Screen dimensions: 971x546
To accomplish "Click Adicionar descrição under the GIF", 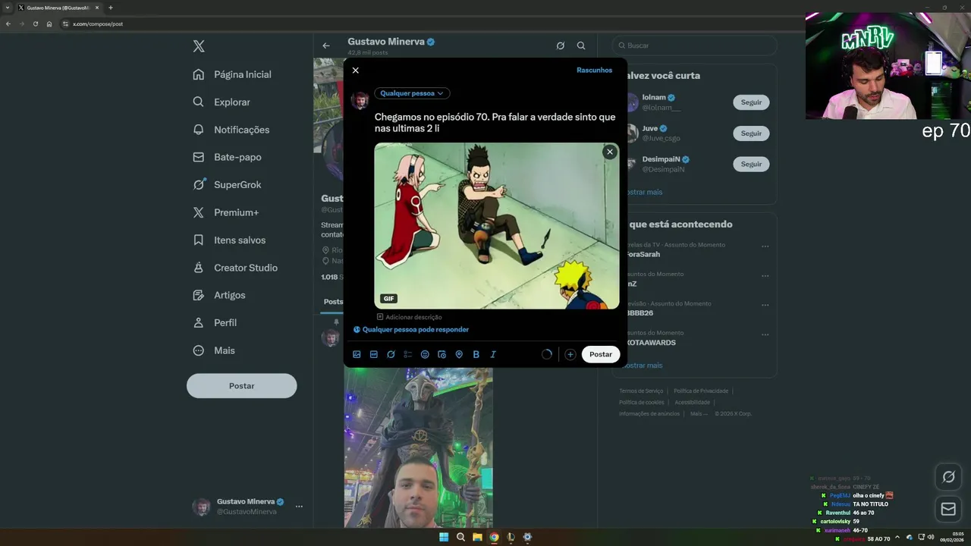I will 410,317.
